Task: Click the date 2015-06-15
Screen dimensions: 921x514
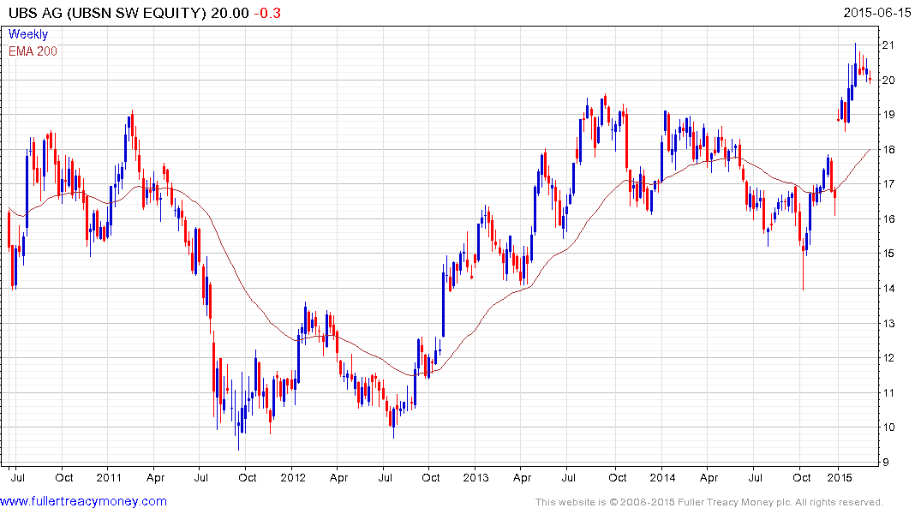Action: (x=877, y=12)
